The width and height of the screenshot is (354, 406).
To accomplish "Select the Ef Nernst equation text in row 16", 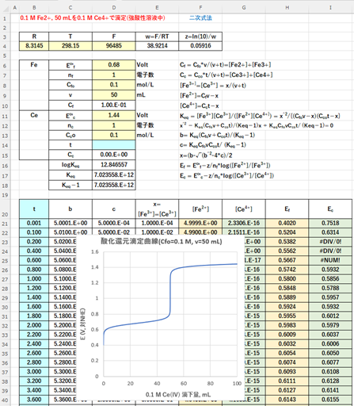I will pos(225,166).
